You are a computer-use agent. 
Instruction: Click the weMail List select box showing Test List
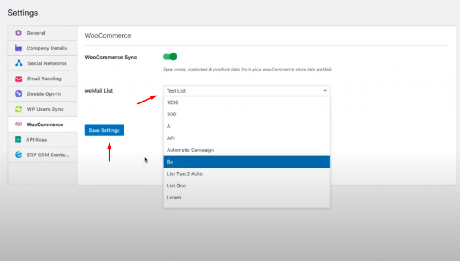pos(247,91)
